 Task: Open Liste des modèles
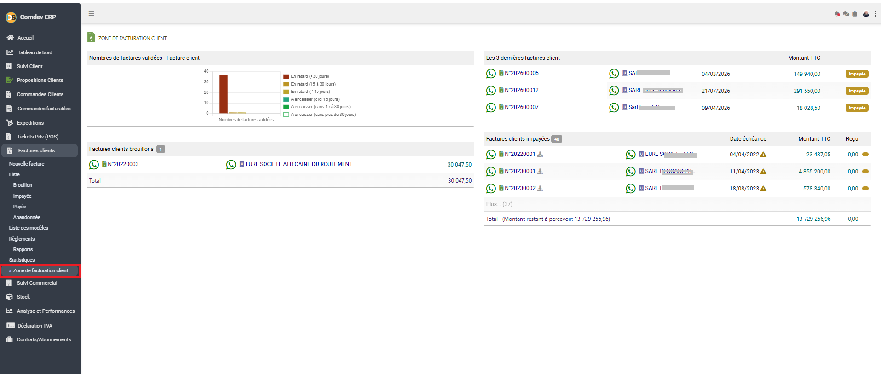click(x=29, y=228)
